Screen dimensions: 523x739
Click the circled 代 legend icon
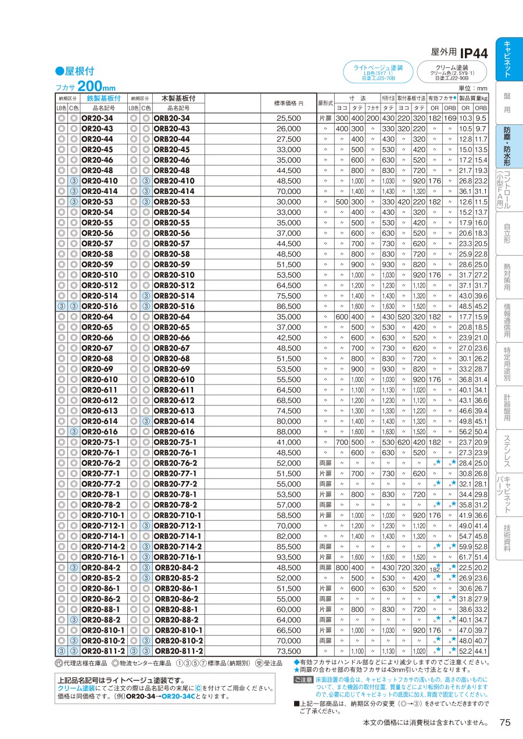[58, 663]
